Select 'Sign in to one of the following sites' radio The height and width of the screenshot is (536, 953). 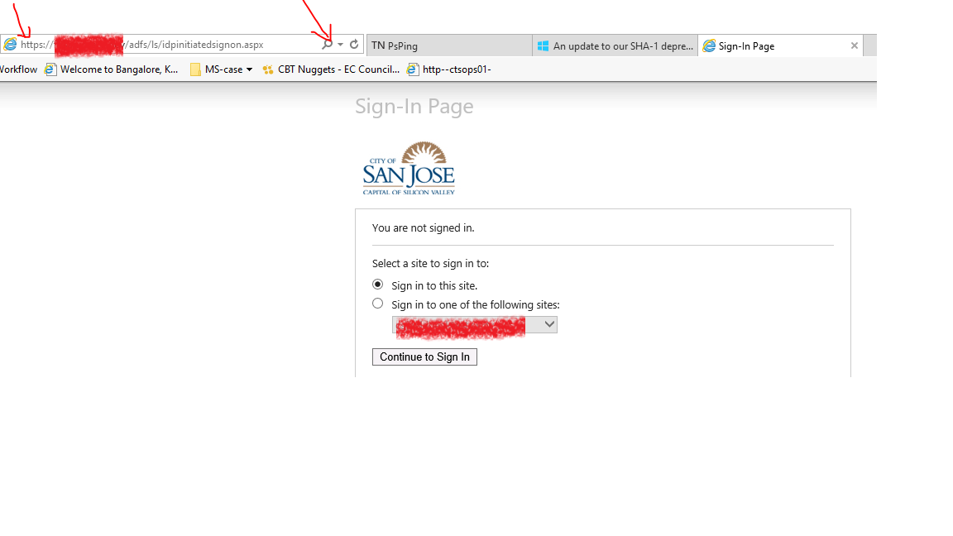pos(377,304)
